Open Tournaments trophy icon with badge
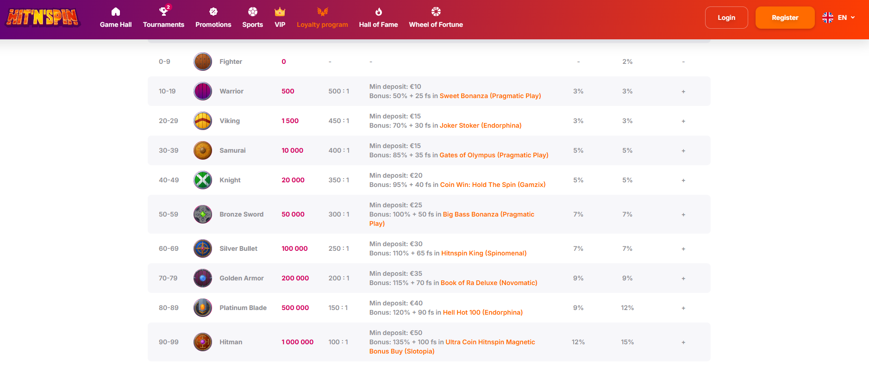Image resolution: width=869 pixels, height=385 pixels. 163,12
